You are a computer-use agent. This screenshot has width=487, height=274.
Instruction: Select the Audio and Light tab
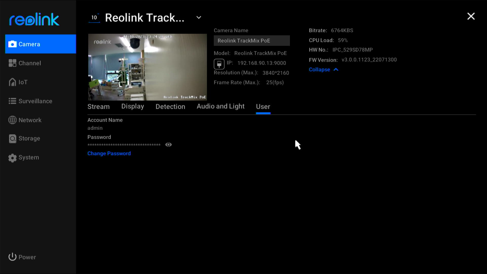(220, 106)
